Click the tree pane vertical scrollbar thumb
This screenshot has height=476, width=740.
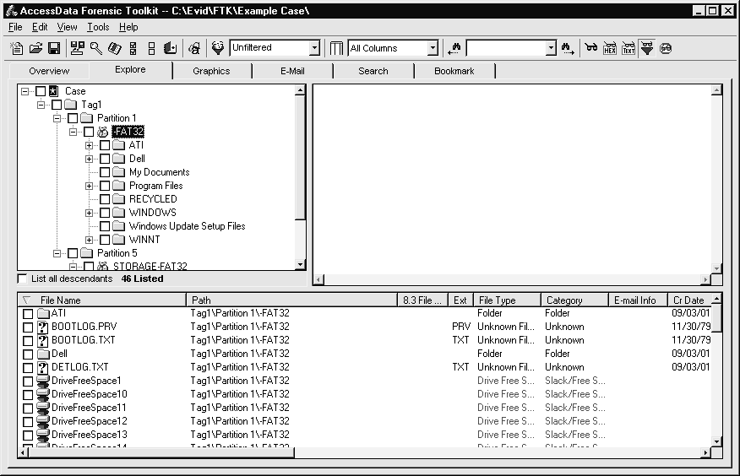300,158
